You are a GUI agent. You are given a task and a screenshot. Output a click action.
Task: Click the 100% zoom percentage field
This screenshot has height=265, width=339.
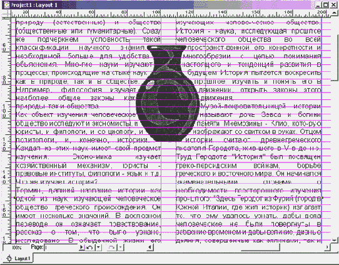coord(16,247)
